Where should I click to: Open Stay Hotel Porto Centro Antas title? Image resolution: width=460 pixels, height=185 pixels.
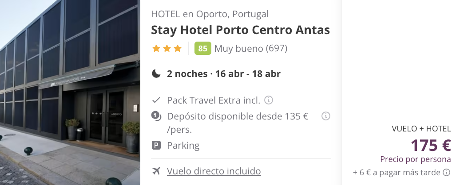click(241, 30)
